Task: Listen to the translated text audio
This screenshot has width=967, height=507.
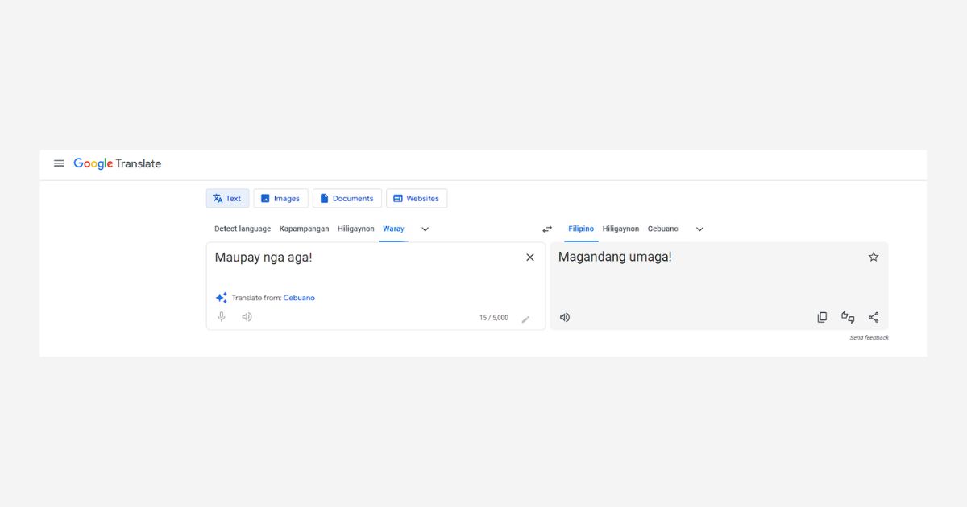Action: click(x=565, y=317)
